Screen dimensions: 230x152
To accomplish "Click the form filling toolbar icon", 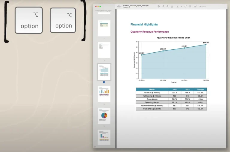I will pyautogui.click(x=195, y=7).
